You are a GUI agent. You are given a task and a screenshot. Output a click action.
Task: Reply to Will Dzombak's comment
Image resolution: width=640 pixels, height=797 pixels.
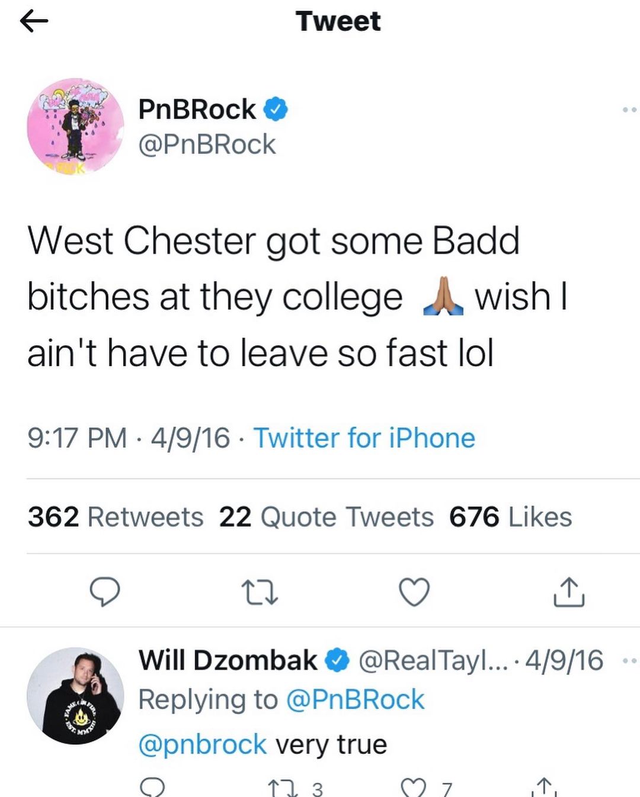click(152, 788)
